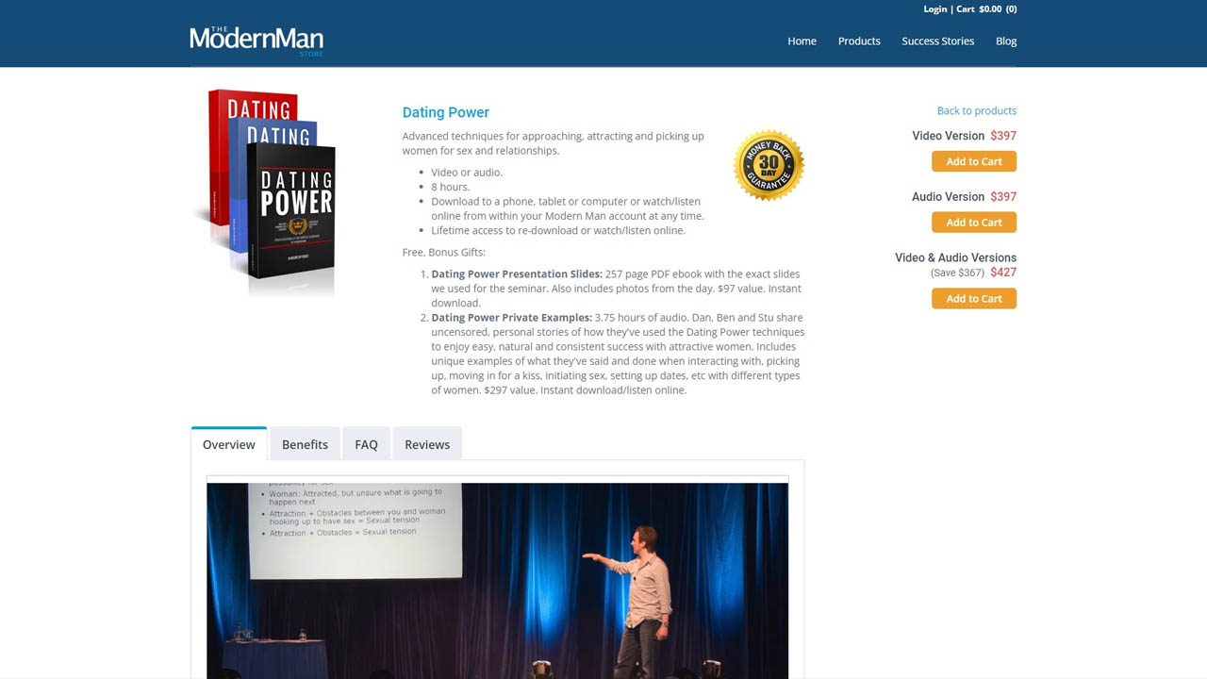Click the $427 discounted bundle price

click(x=1003, y=272)
